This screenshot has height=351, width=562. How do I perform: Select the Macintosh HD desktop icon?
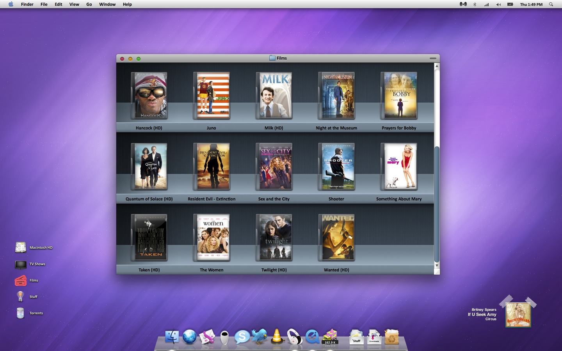pyautogui.click(x=21, y=248)
